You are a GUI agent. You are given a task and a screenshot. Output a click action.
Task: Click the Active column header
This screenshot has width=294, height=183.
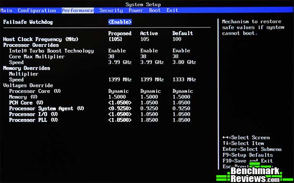tap(149, 33)
